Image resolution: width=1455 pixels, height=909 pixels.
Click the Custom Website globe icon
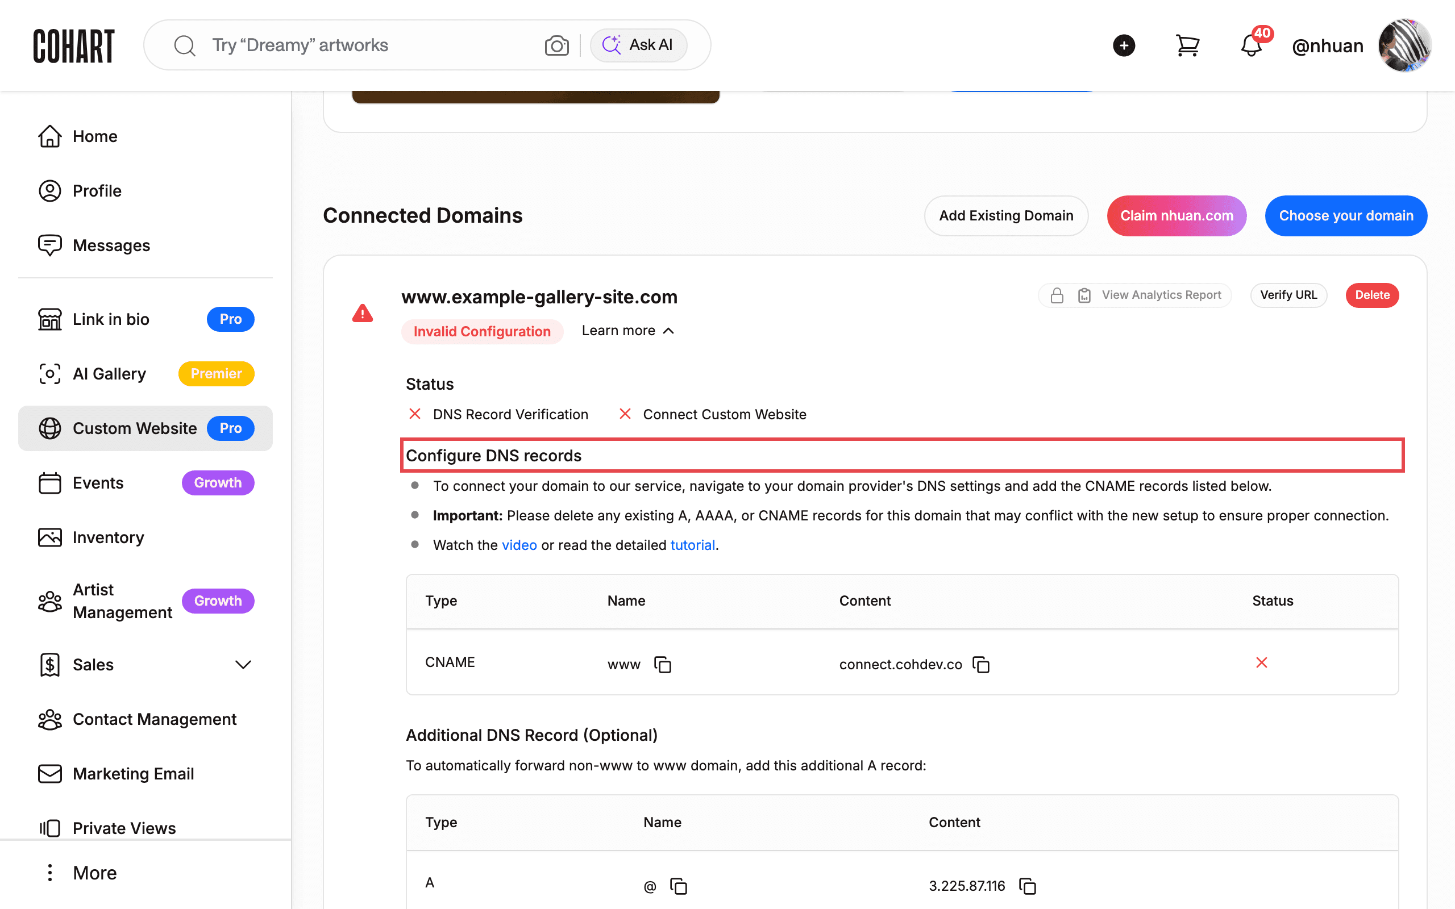tap(50, 428)
